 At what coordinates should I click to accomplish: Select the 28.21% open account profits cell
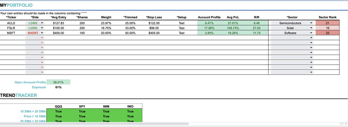(58, 82)
